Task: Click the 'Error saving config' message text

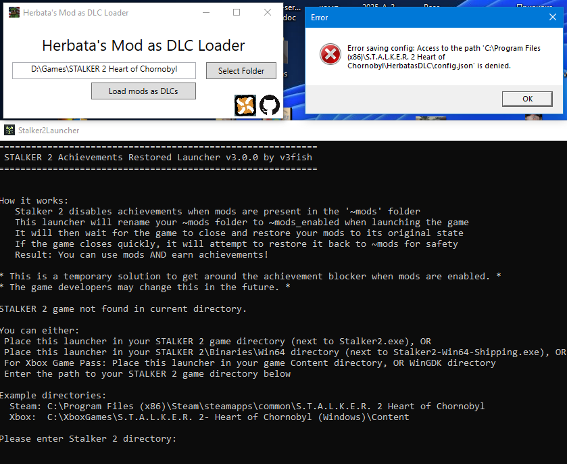Action: pyautogui.click(x=444, y=57)
